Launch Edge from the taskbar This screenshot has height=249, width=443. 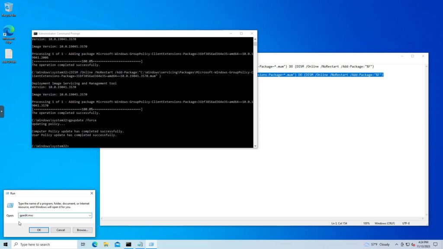pos(95,244)
